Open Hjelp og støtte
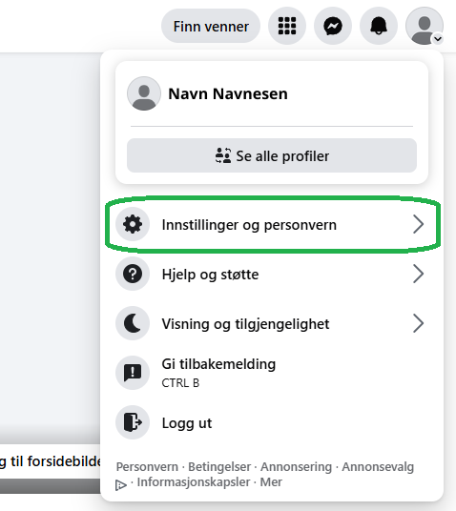 pyautogui.click(x=272, y=274)
